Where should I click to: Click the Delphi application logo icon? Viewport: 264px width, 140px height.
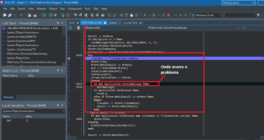point(2,2)
